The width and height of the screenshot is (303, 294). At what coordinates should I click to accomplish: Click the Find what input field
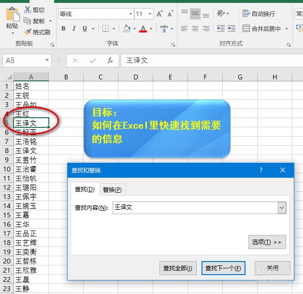click(x=195, y=208)
